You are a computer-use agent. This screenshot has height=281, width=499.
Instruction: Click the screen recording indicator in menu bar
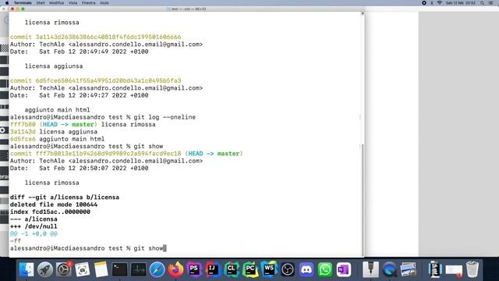pos(424,3)
